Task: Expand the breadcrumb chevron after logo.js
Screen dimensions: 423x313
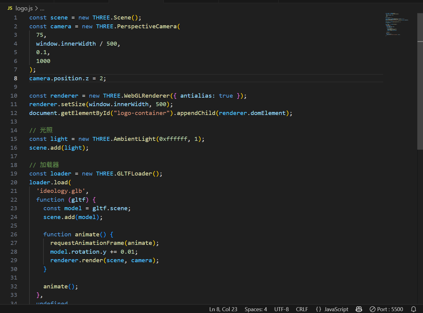Action: pyautogui.click(x=37, y=8)
